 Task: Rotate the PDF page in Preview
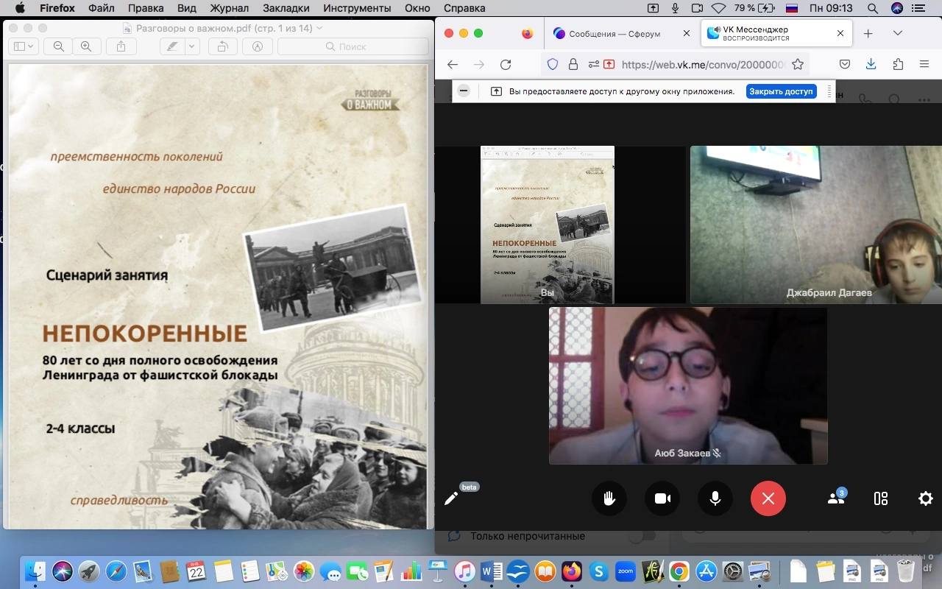[x=222, y=46]
